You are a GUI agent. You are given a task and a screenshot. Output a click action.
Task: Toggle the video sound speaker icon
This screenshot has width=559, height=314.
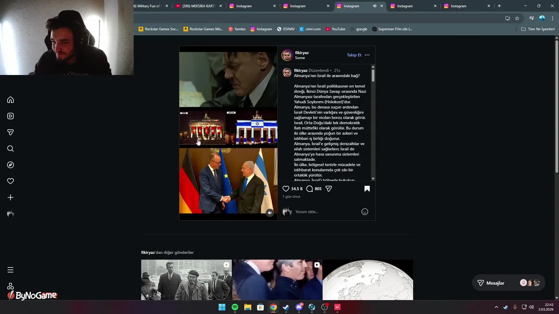[x=269, y=213]
